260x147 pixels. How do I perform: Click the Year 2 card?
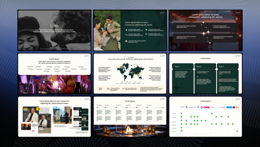[205, 78]
